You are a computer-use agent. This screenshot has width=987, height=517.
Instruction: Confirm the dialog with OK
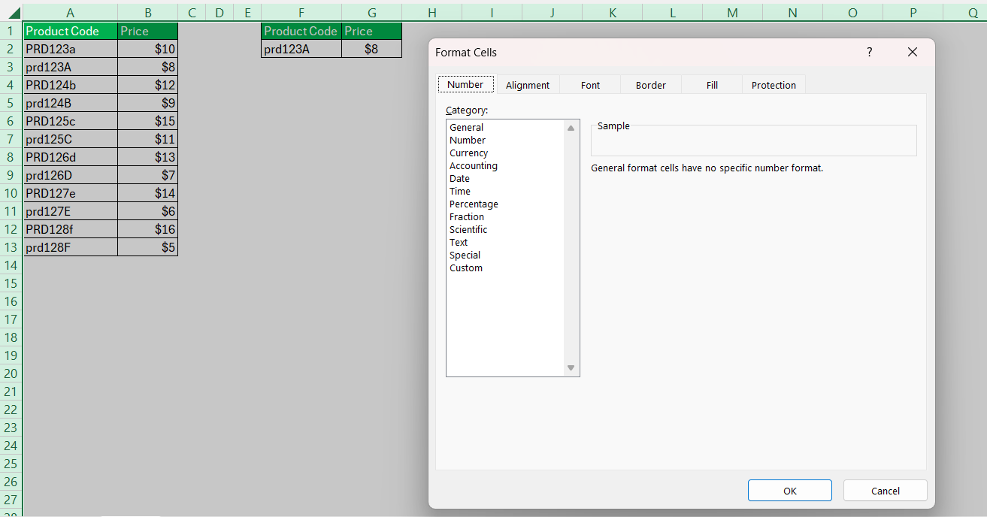pos(790,491)
